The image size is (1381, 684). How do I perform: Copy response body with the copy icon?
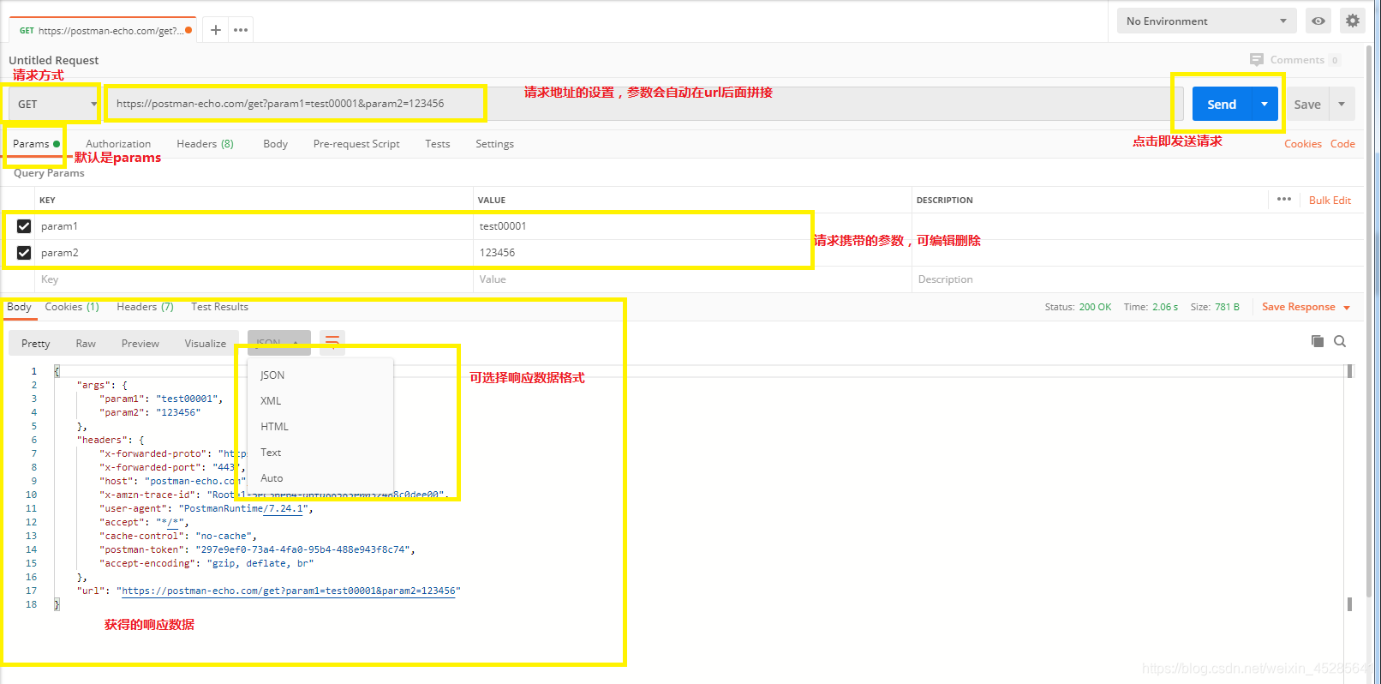coord(1318,341)
